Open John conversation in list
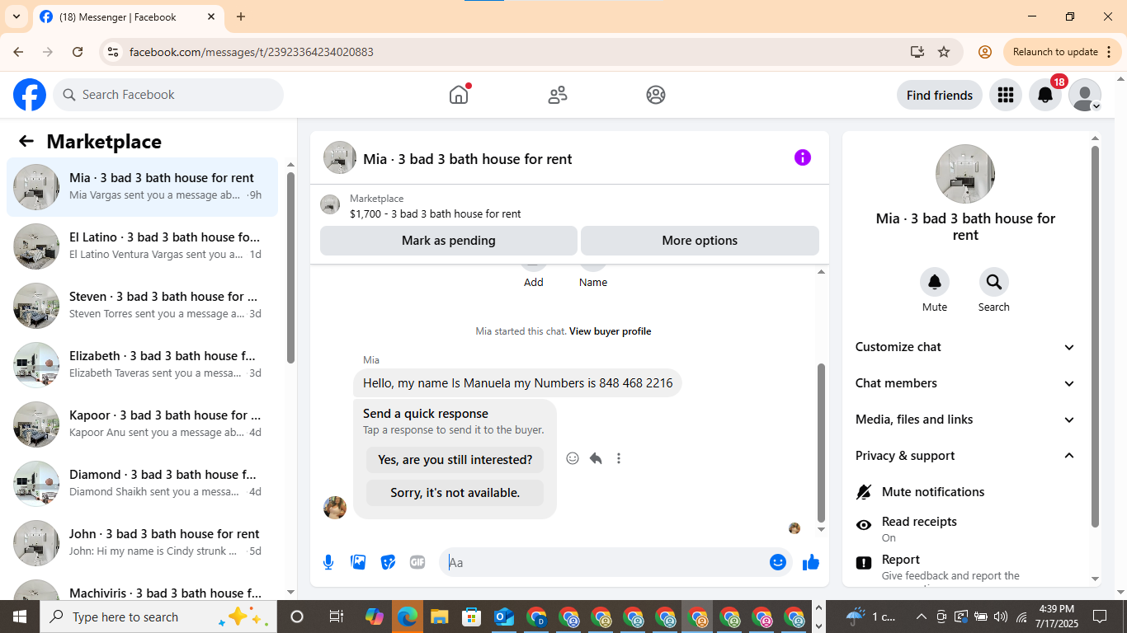This screenshot has height=633, width=1127. tap(142, 543)
